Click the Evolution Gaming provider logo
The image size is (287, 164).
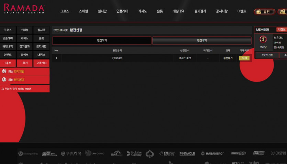pyautogui.click(x=134, y=154)
